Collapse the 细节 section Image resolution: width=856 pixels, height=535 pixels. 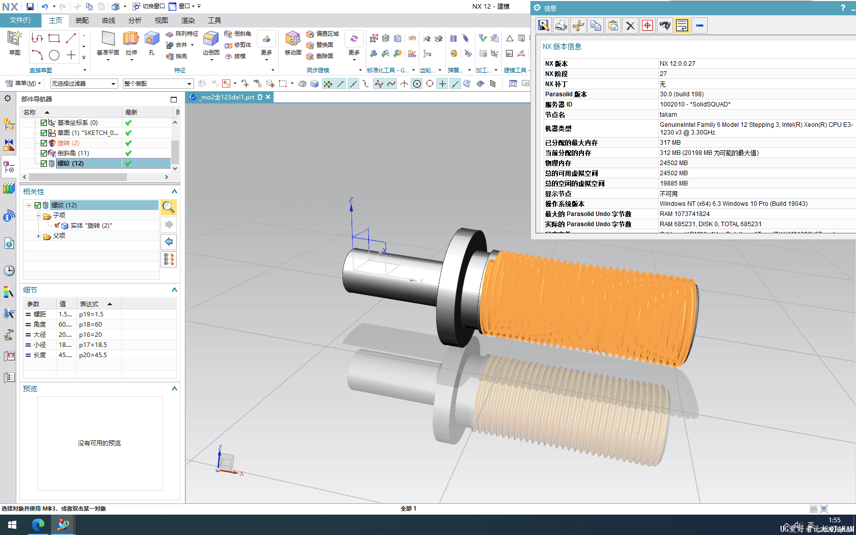pos(174,290)
